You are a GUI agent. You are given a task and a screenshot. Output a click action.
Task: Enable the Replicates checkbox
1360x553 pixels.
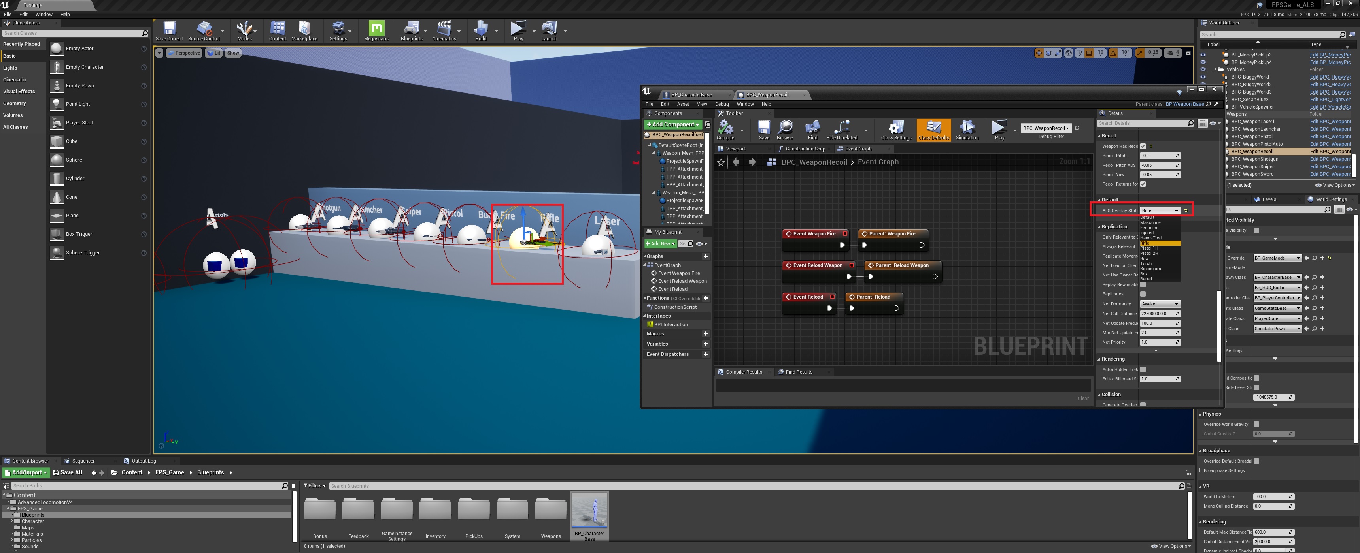(x=1143, y=294)
